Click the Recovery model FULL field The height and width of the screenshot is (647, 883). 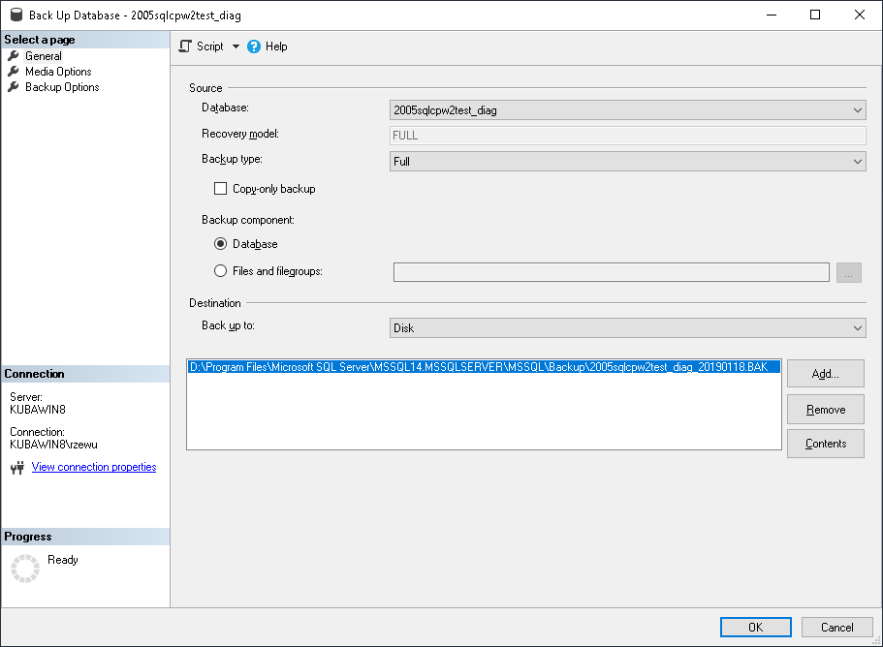click(x=627, y=136)
